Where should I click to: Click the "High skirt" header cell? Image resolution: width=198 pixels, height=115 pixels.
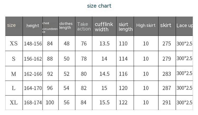click(x=146, y=25)
